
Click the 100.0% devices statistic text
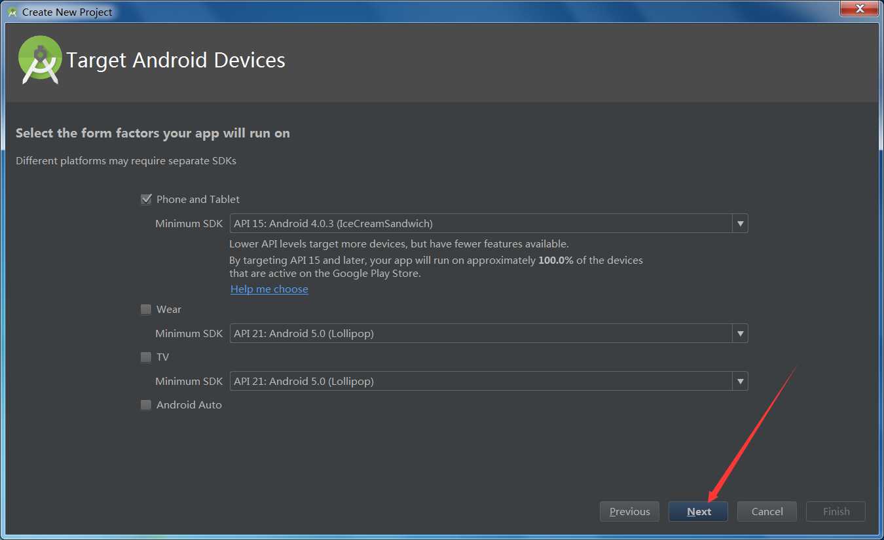tap(556, 261)
